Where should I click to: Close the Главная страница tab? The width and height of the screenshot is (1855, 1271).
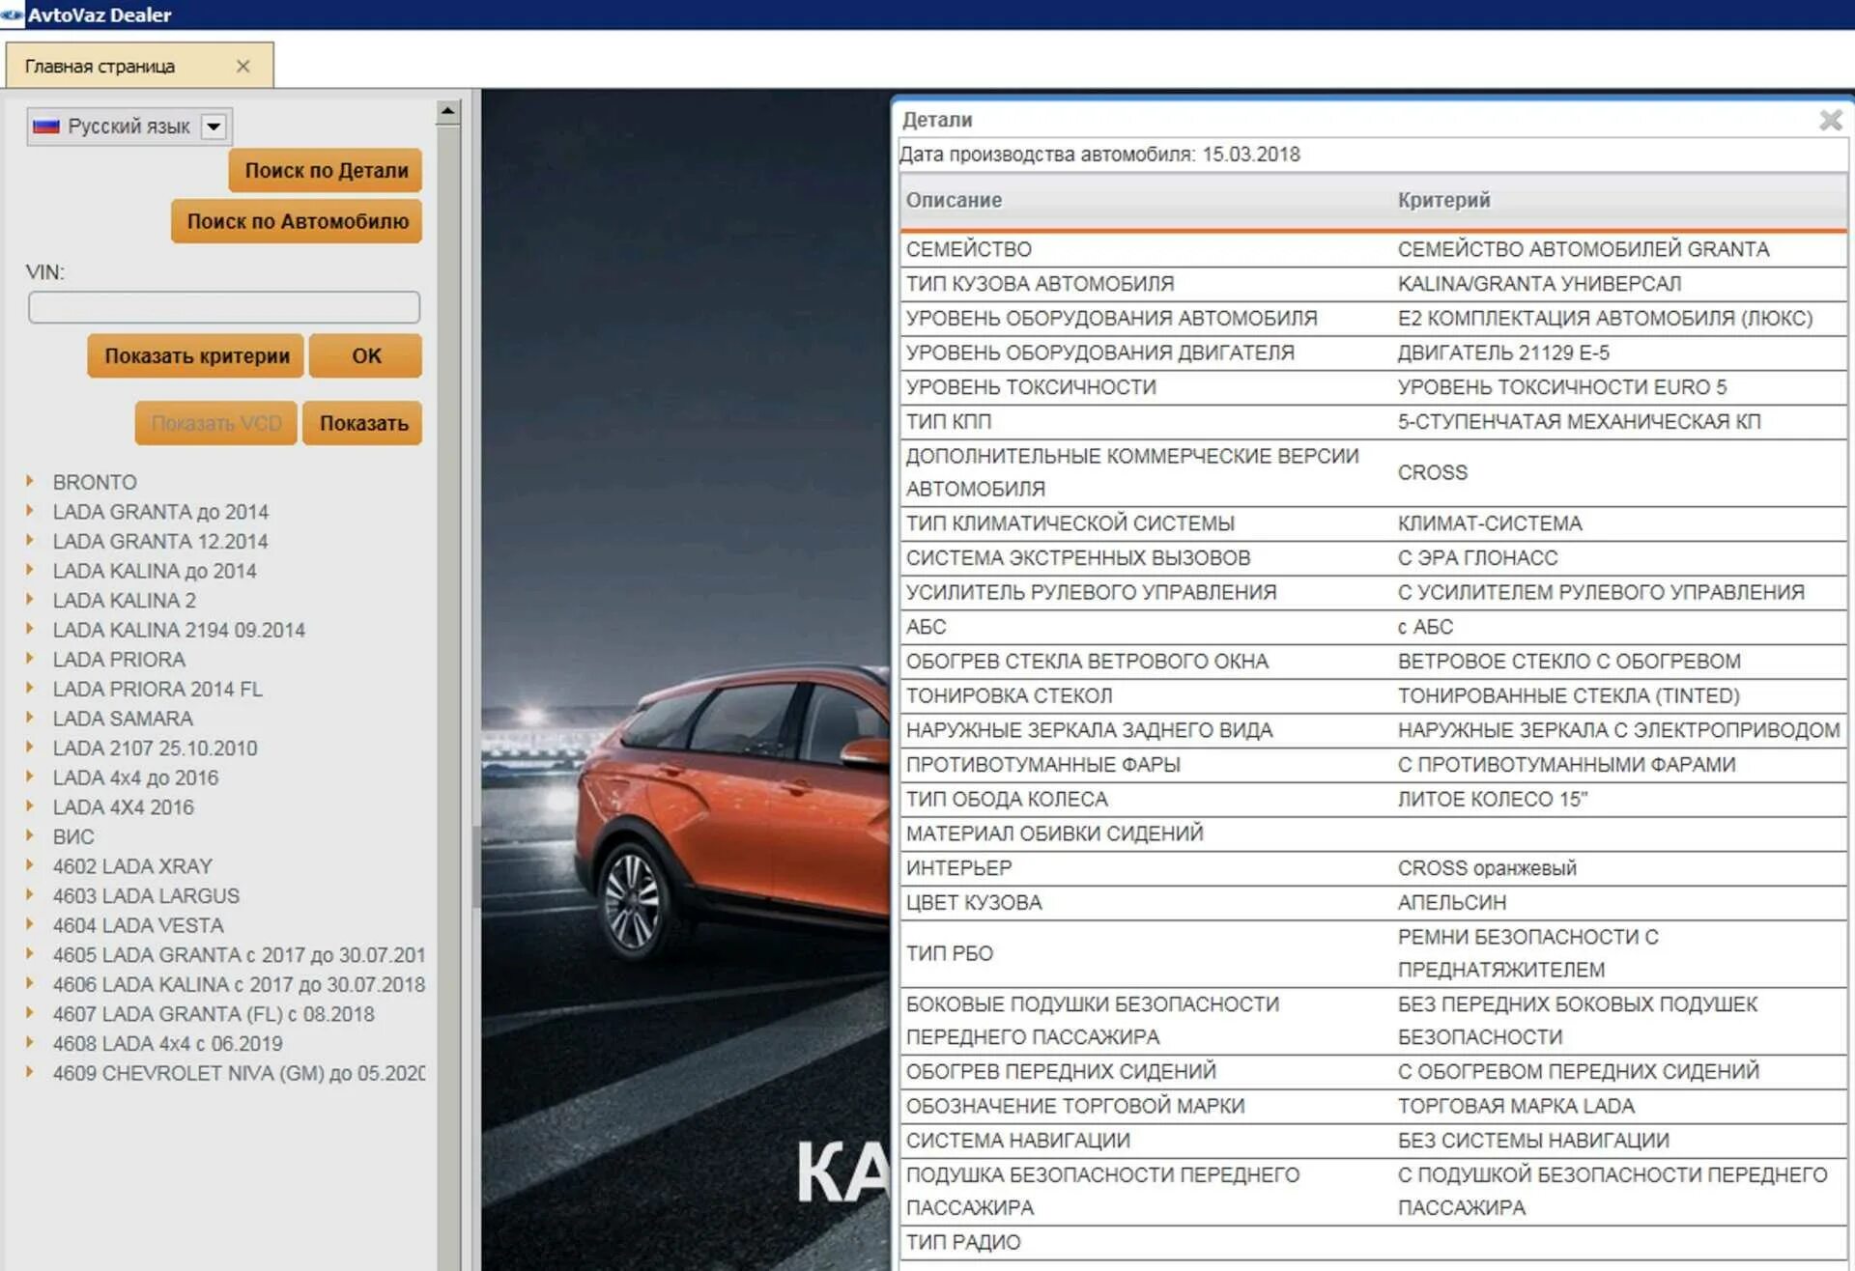coord(243,66)
